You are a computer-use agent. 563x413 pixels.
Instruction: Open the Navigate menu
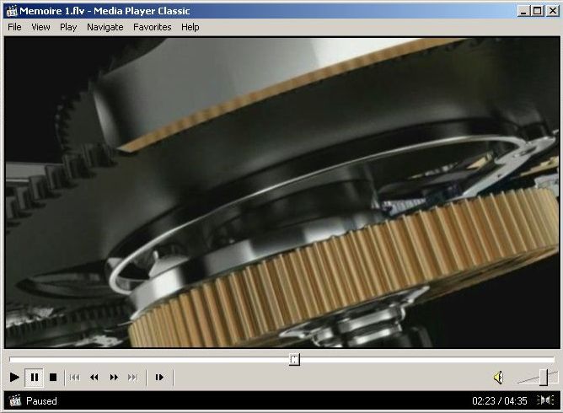pos(105,27)
